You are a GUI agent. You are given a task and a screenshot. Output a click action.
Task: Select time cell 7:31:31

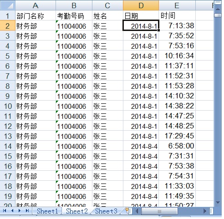click(x=177, y=156)
